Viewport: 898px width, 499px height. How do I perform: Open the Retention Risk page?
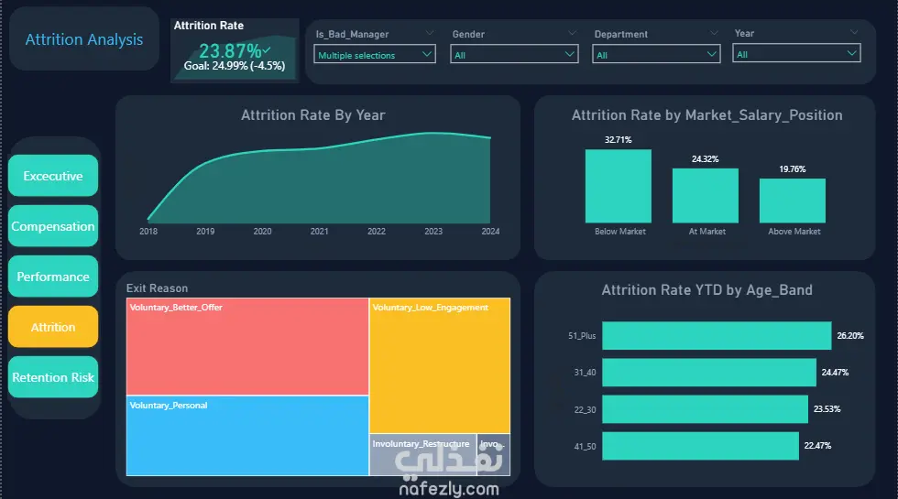pos(53,377)
